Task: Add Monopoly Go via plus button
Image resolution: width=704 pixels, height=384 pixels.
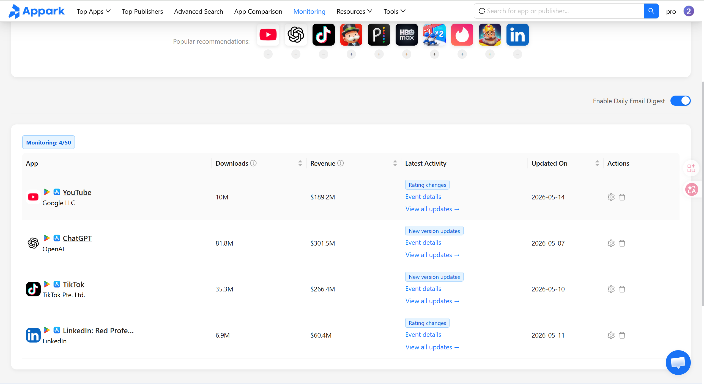Action: (x=351, y=54)
